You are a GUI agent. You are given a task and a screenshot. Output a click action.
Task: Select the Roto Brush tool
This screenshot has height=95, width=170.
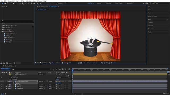(37, 3)
